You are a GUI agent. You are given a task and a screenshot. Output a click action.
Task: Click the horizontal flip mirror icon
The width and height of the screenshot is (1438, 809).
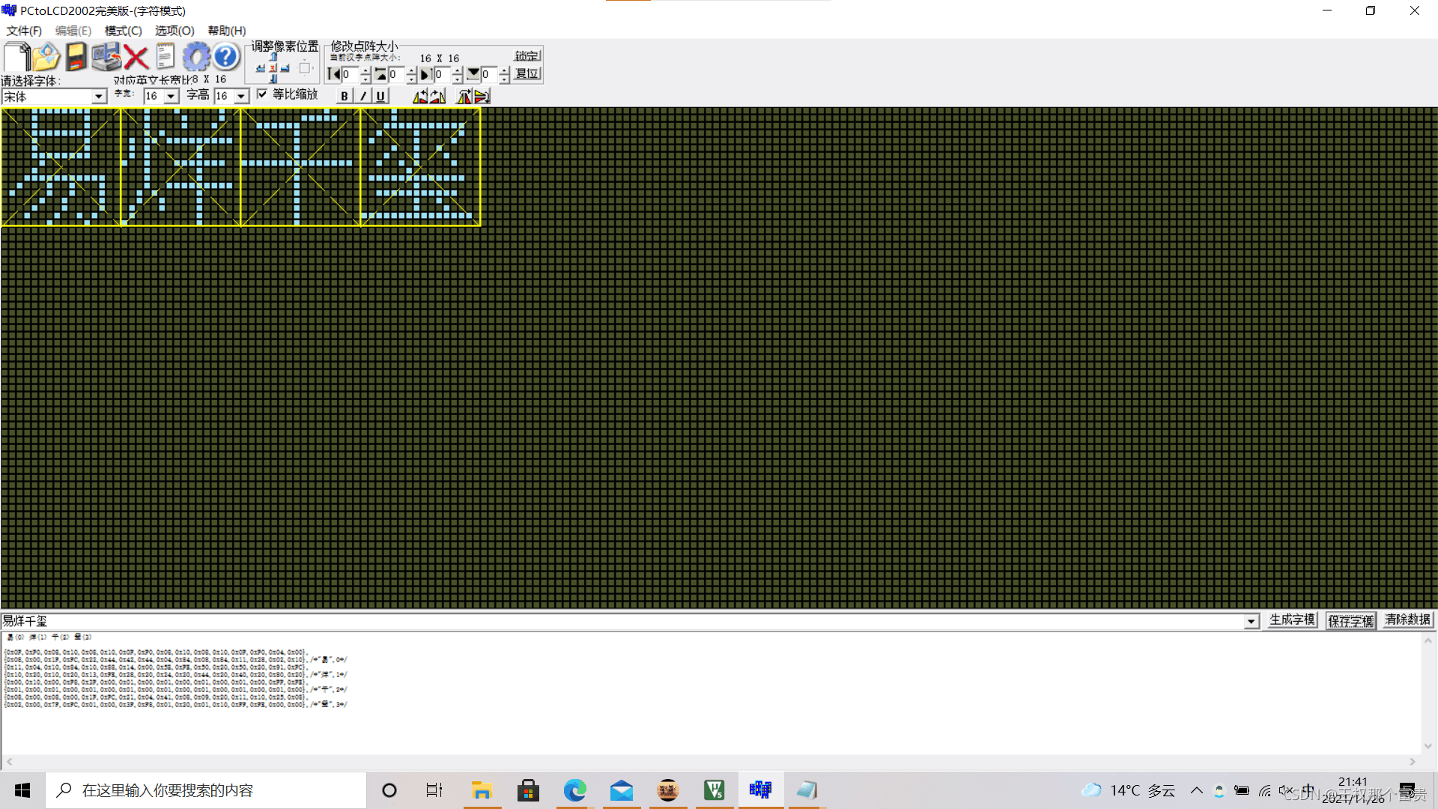tap(464, 96)
